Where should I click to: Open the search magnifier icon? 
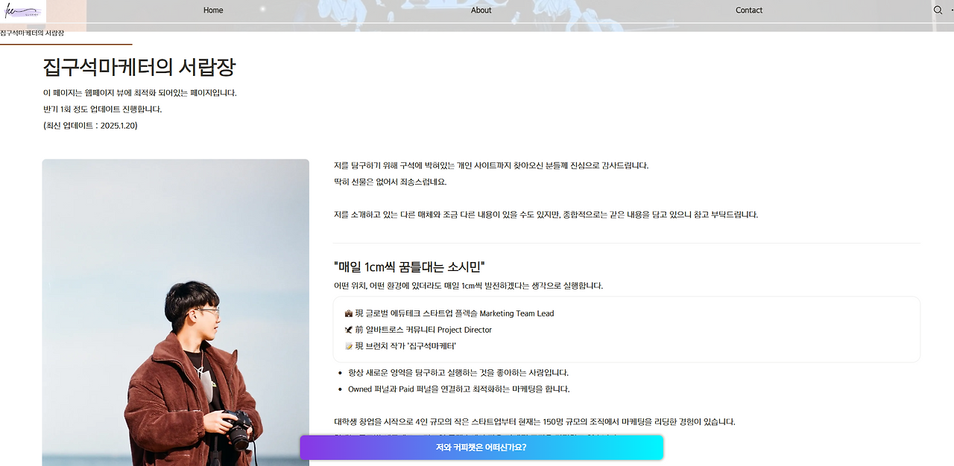click(938, 10)
